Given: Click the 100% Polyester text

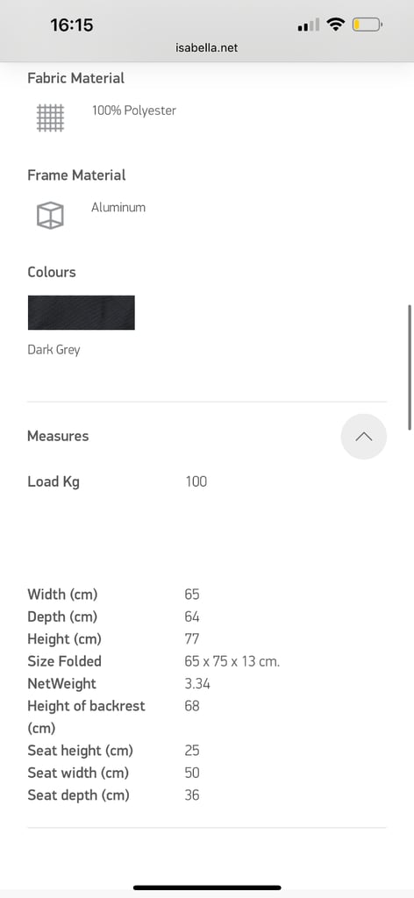Looking at the screenshot, I should pos(134,110).
